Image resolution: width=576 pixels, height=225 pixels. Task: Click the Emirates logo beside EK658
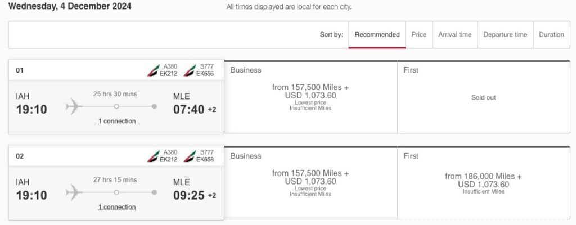[190, 156]
